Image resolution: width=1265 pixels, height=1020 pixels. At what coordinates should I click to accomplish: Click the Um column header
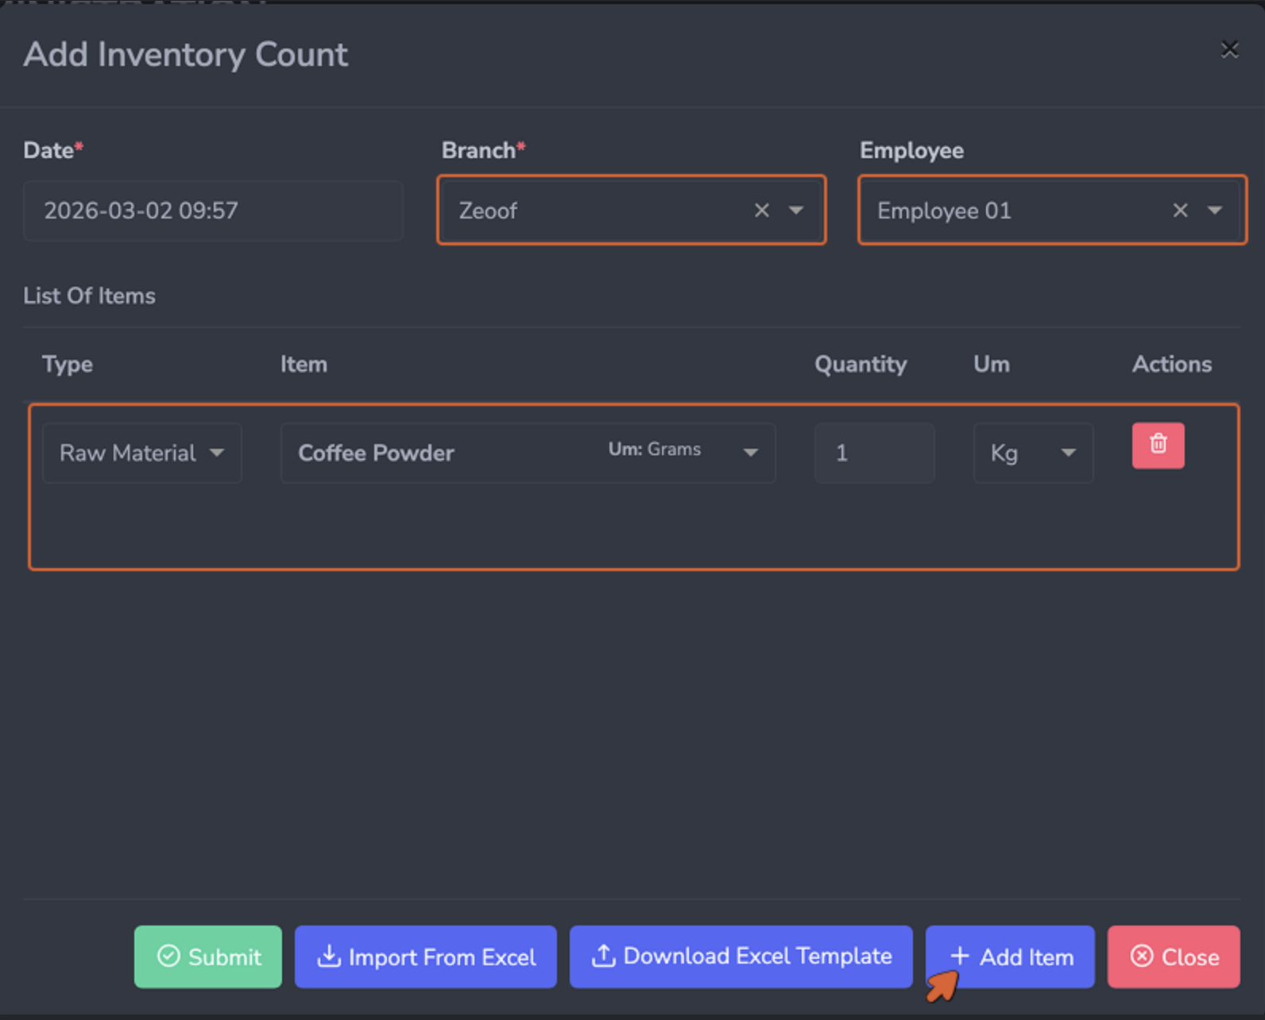click(x=992, y=365)
